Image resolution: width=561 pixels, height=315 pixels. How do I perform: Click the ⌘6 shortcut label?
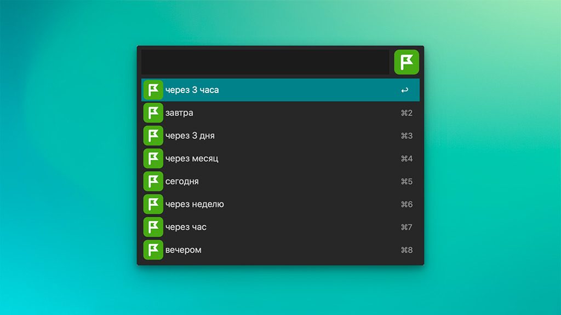tap(407, 205)
